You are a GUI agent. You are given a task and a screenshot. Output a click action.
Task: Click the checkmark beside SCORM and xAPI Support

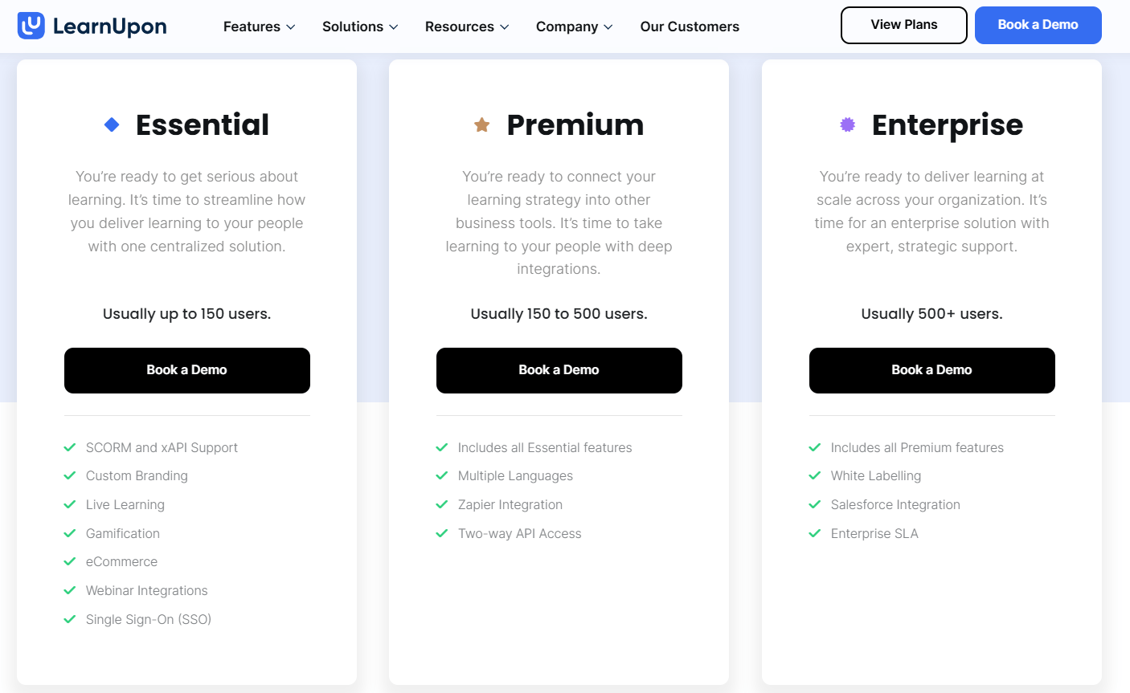(x=69, y=446)
